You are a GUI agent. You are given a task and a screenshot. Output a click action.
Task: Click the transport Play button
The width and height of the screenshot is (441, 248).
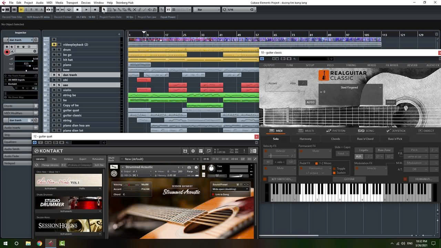point(86,10)
